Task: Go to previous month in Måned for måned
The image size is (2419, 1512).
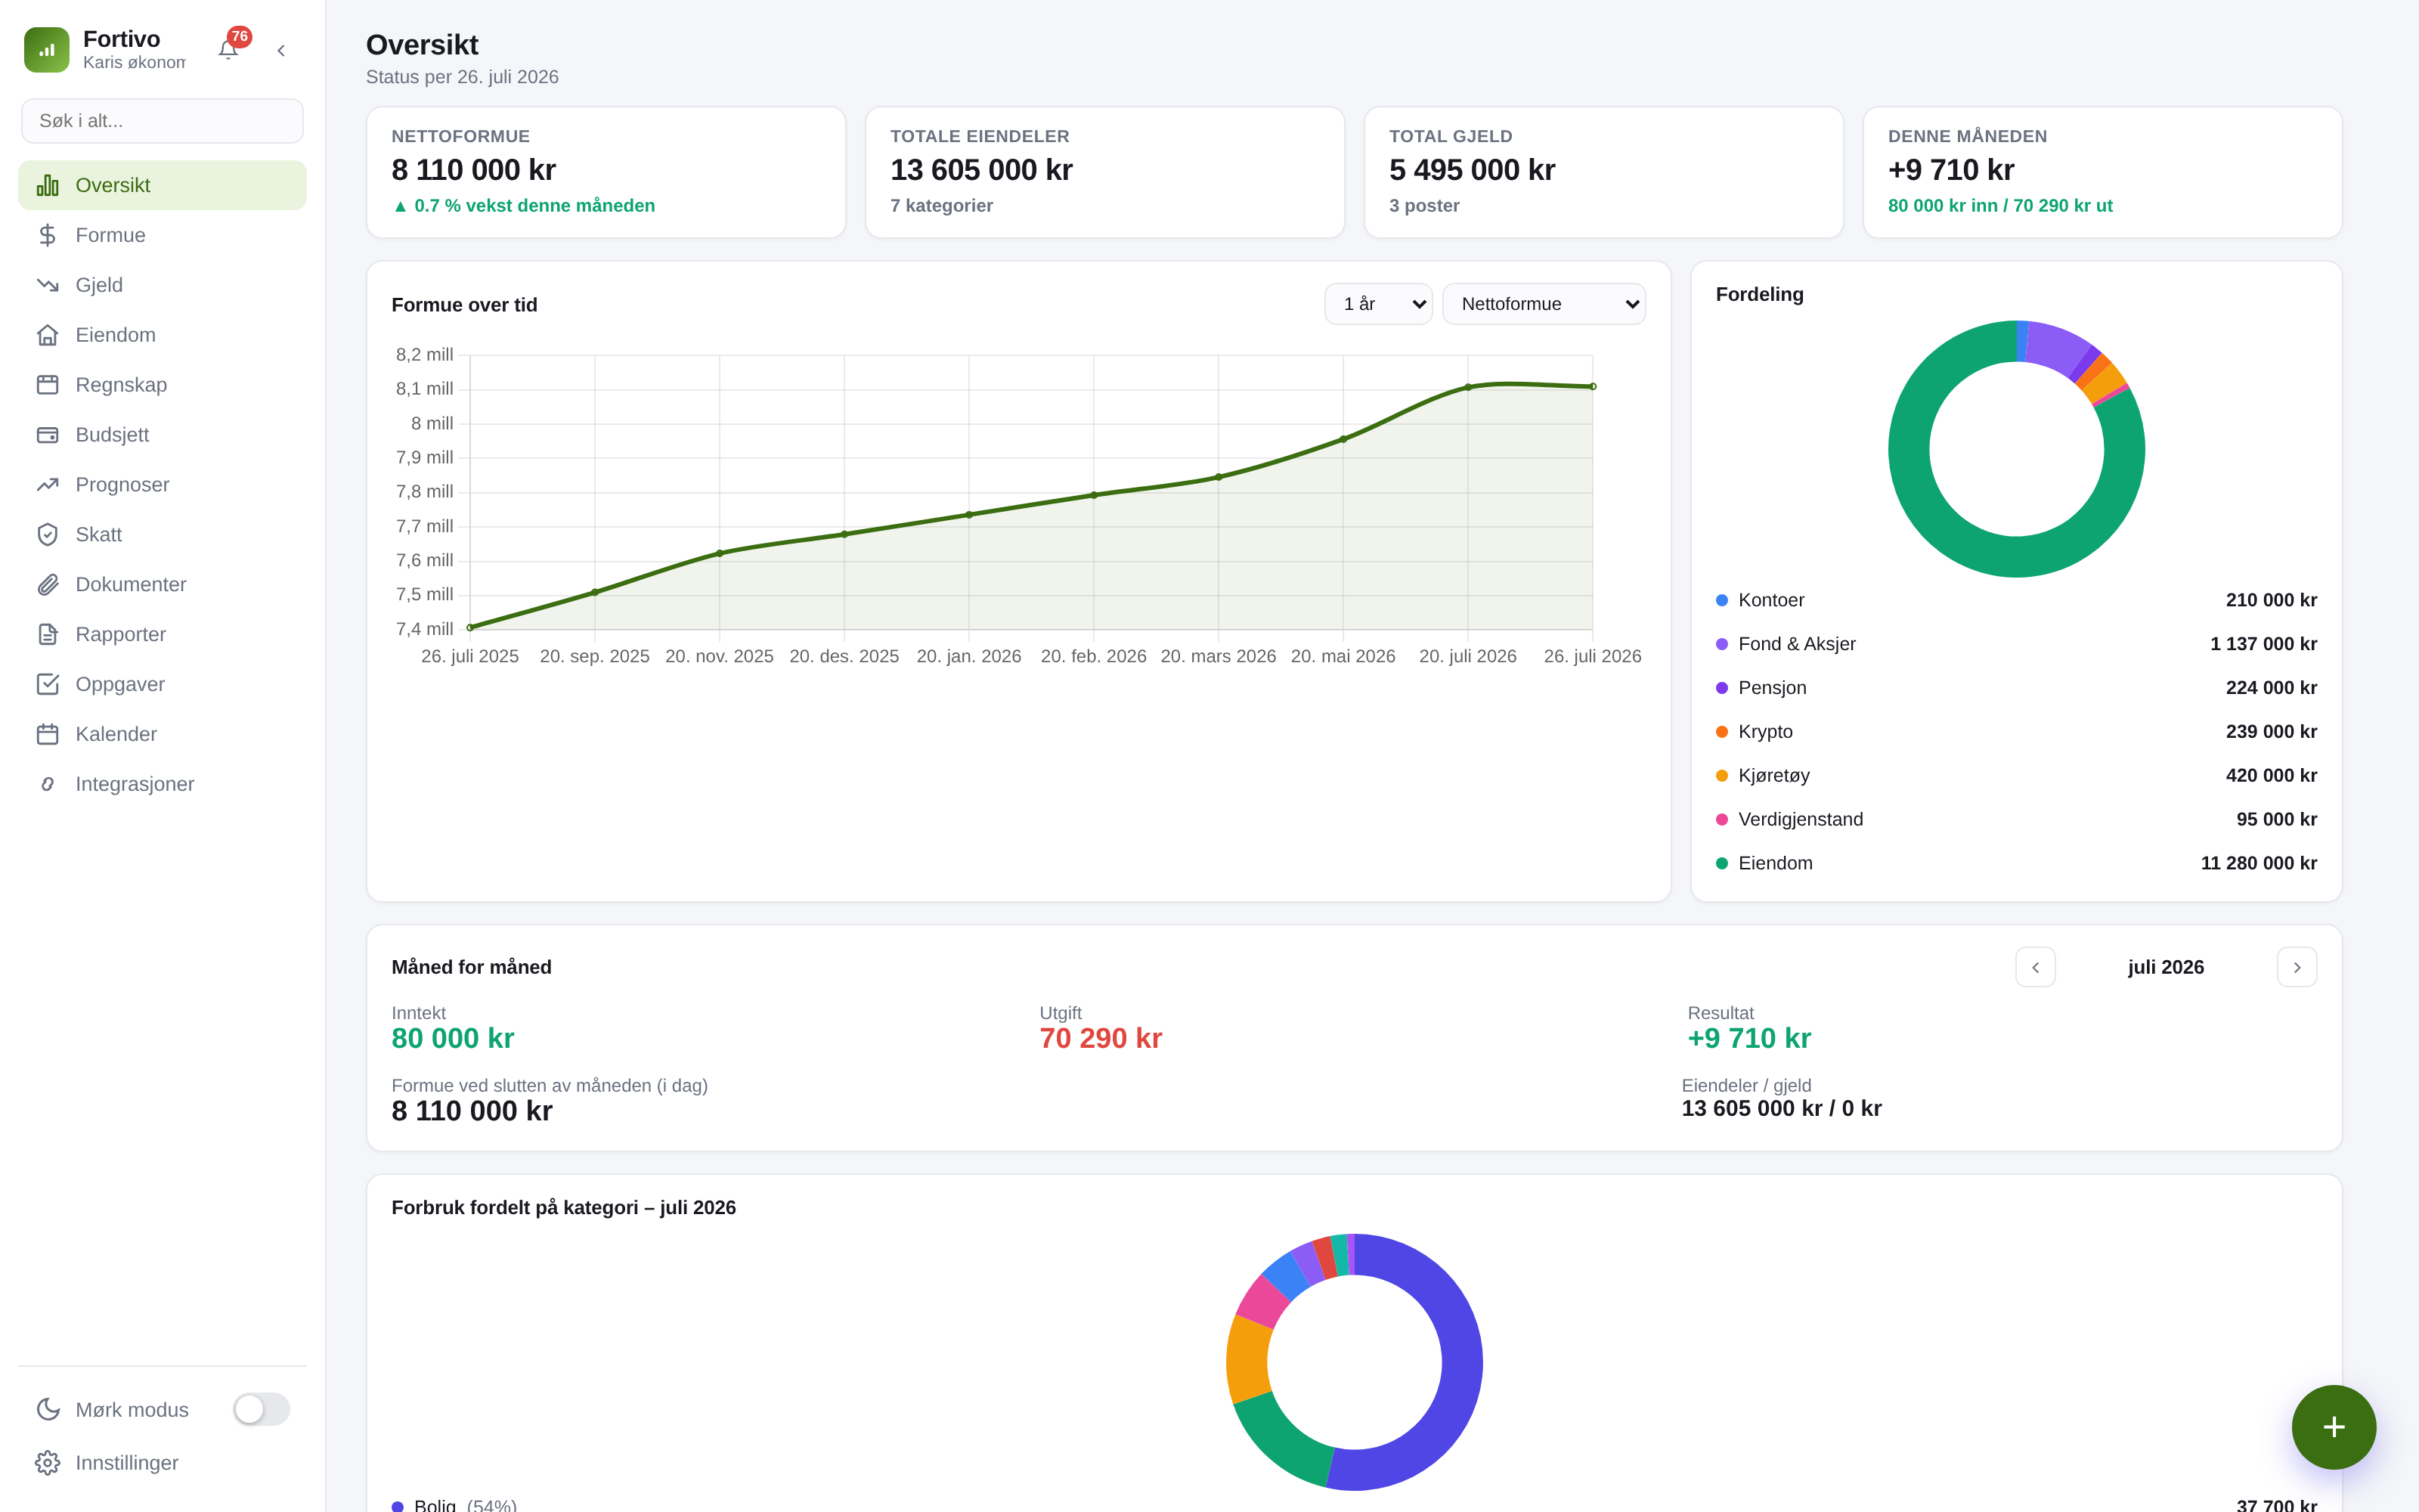Action: (2035, 967)
